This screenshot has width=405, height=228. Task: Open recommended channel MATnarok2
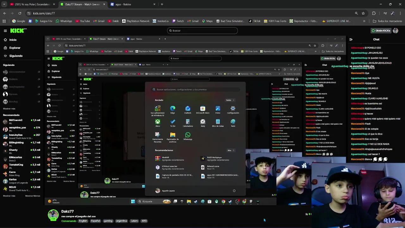(x=21, y=122)
